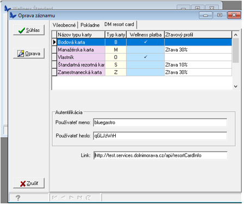Click the Súhlas confirm button

pos(29,30)
